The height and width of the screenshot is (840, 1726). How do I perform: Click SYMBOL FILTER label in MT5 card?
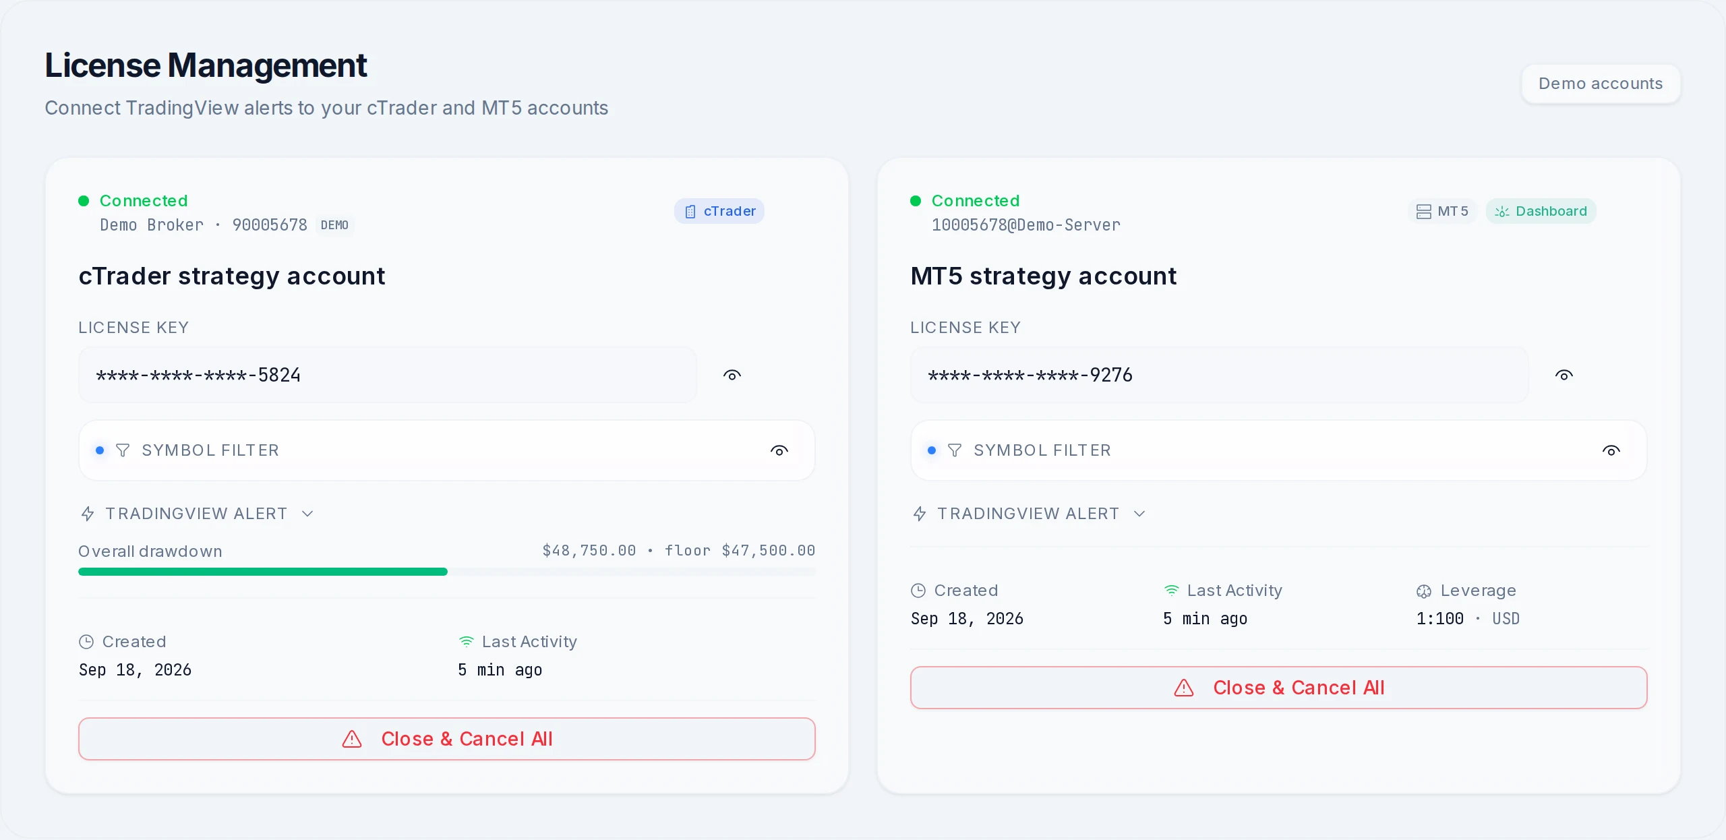point(1042,450)
